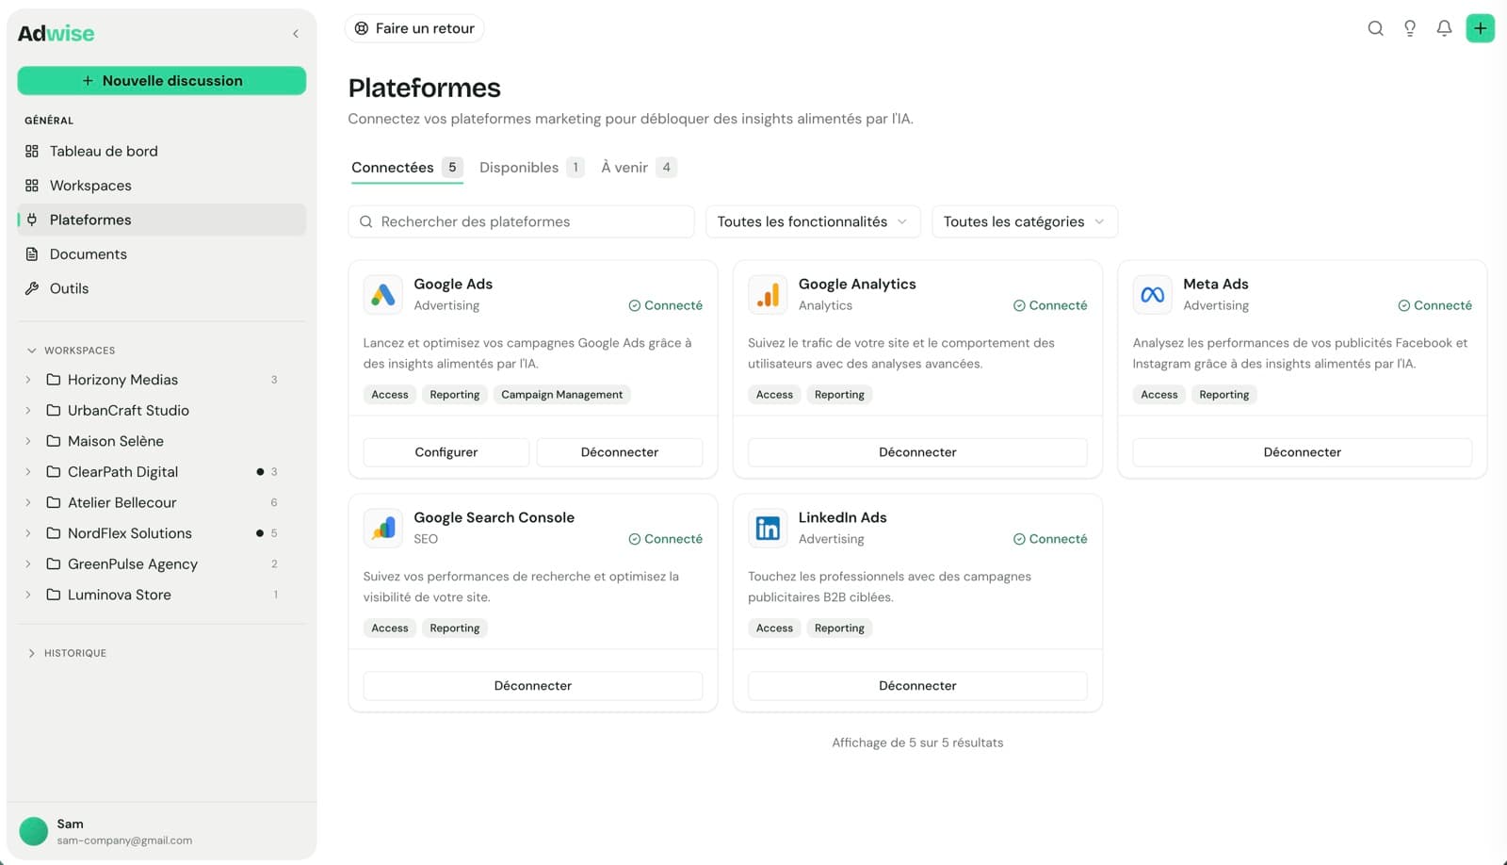1507x865 pixels.
Task: Click Faire un retour button
Action: point(414,28)
